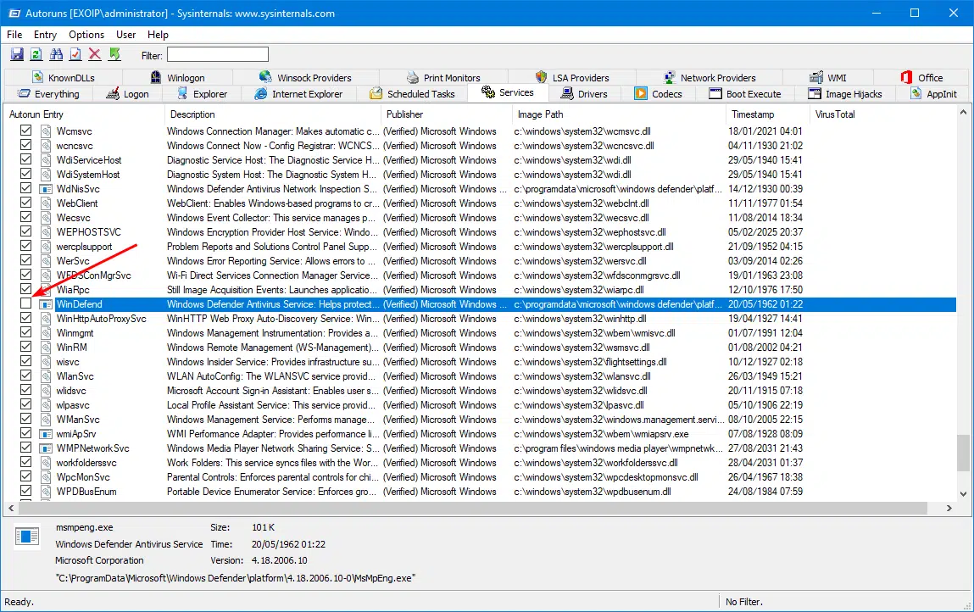The width and height of the screenshot is (974, 612).
Task: Select the WSearch-adjacent wlidsvc entry name
Action: [71, 391]
